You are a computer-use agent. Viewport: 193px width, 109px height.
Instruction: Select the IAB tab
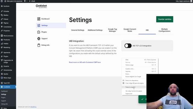click(x=147, y=30)
